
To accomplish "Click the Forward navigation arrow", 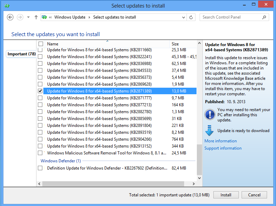I will point(20,17).
